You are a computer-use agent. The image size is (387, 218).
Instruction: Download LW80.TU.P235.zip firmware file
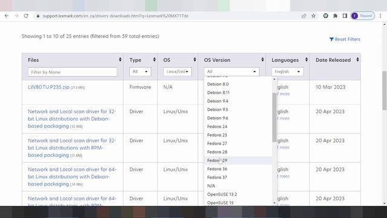(x=48, y=87)
